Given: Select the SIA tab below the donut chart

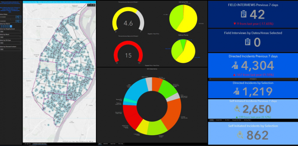Looking at the screenshot, I should (100, 144).
